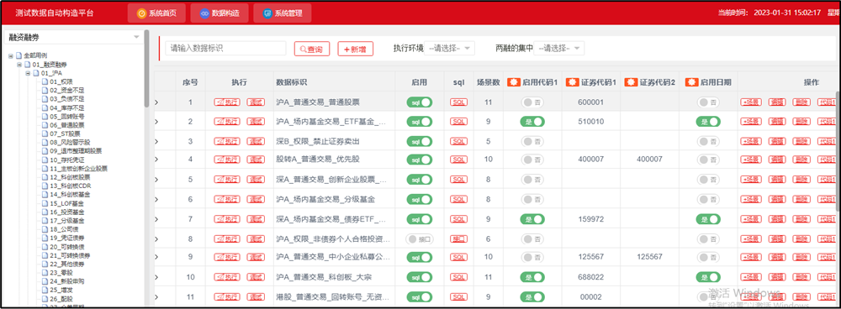Open the 融资融券 dropdown above the tree
The image size is (841, 309).
coord(73,37)
